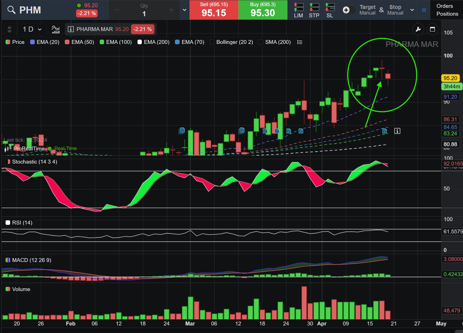Enable the SMA (200) indicator
Screen dimensions: 463x333
(x=261, y=42)
